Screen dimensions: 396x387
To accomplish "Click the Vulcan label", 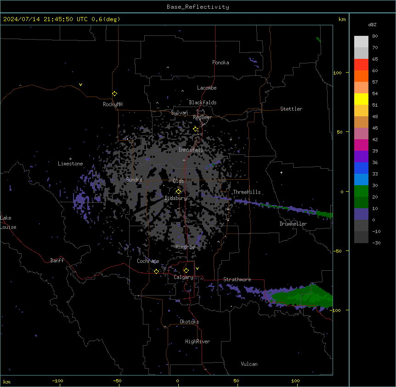I will [249, 364].
